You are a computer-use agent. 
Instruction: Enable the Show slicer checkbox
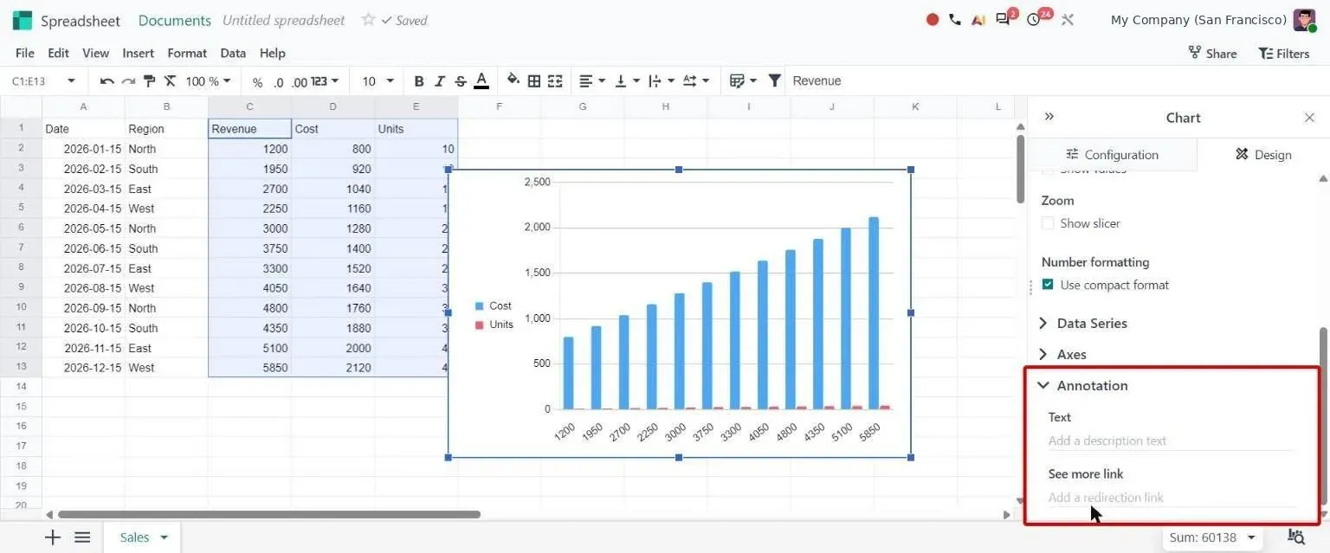coord(1048,223)
